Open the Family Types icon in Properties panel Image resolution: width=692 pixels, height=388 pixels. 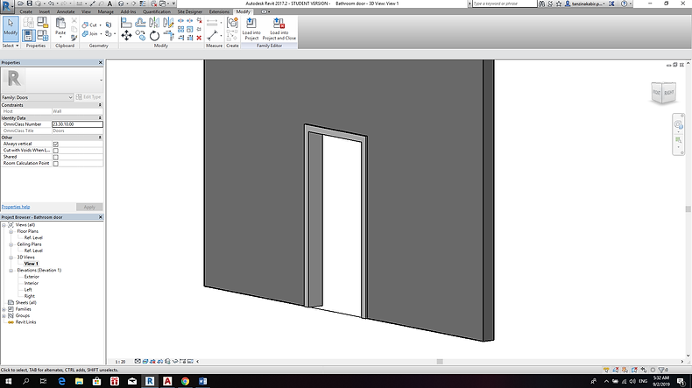pyautogui.click(x=43, y=35)
